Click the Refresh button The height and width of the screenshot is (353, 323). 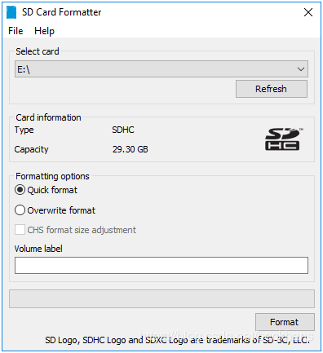point(272,89)
